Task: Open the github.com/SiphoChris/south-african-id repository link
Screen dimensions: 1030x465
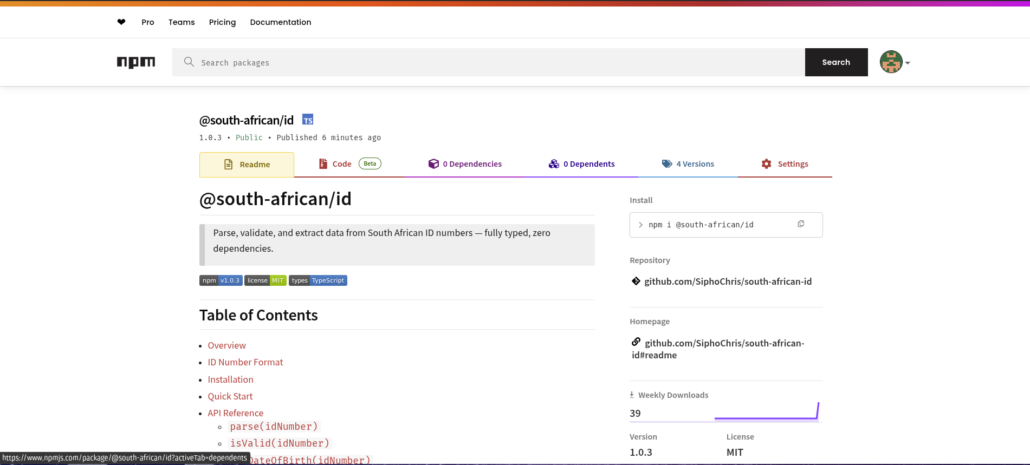Action: 728,281
